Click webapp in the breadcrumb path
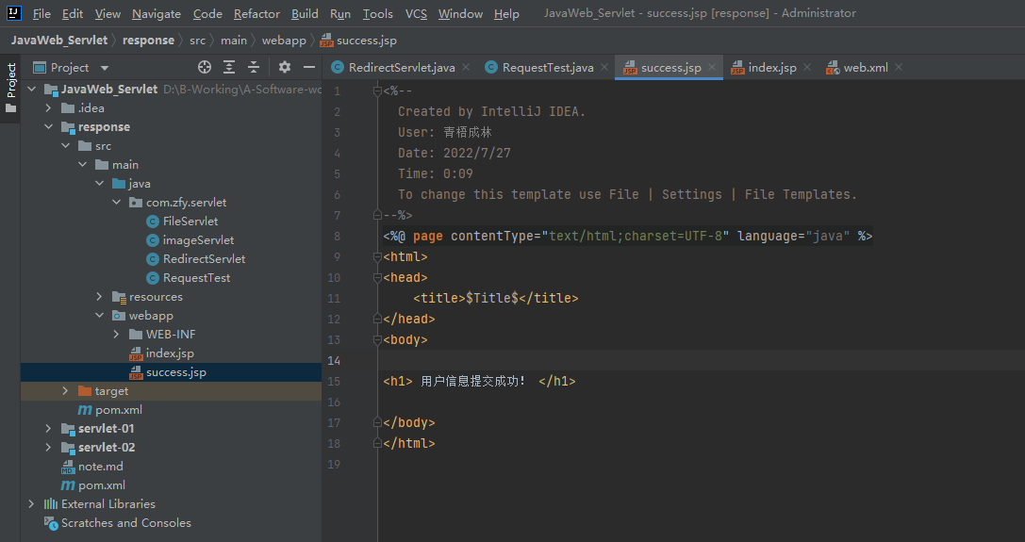This screenshot has height=542, width=1025. (283, 41)
